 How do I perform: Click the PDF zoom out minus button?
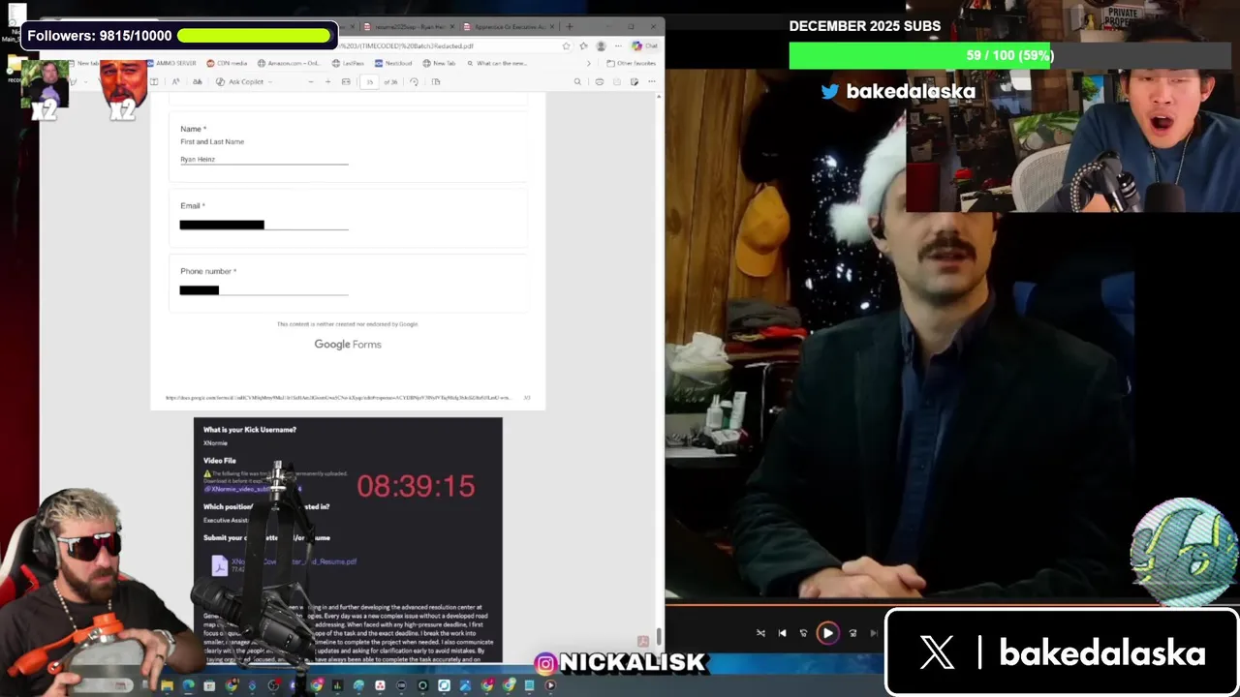point(310,82)
